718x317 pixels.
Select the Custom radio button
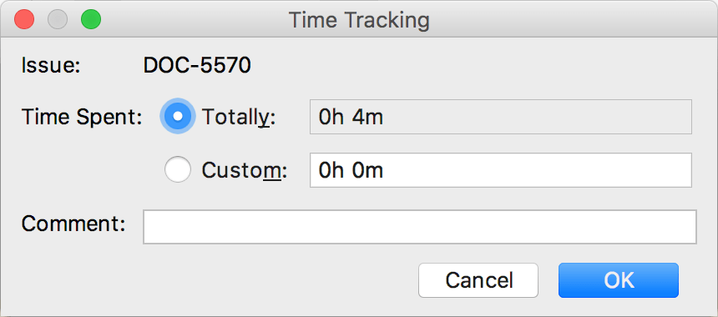[x=178, y=169]
